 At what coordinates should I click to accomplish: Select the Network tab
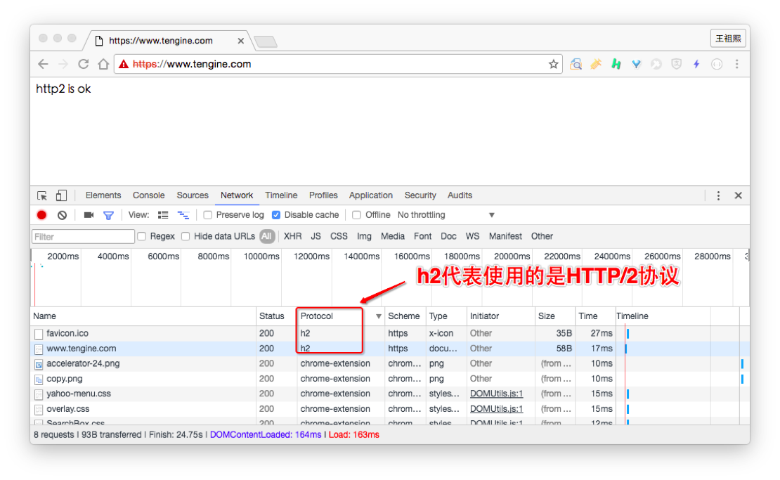click(x=237, y=195)
